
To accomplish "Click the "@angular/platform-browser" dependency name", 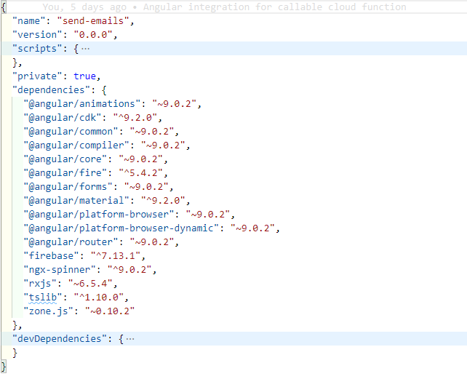I will tap(99, 214).
